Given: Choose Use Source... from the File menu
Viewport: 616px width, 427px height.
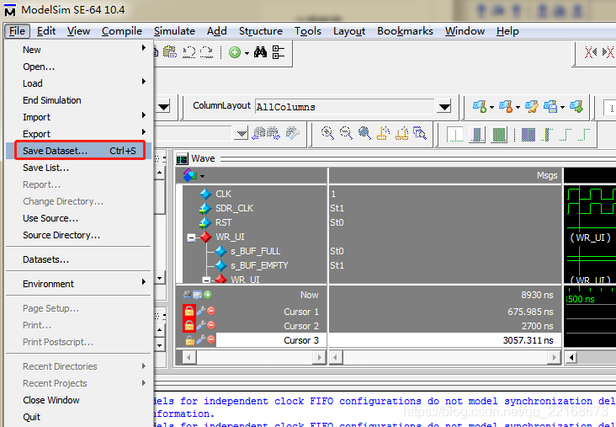Looking at the screenshot, I should pos(78,218).
